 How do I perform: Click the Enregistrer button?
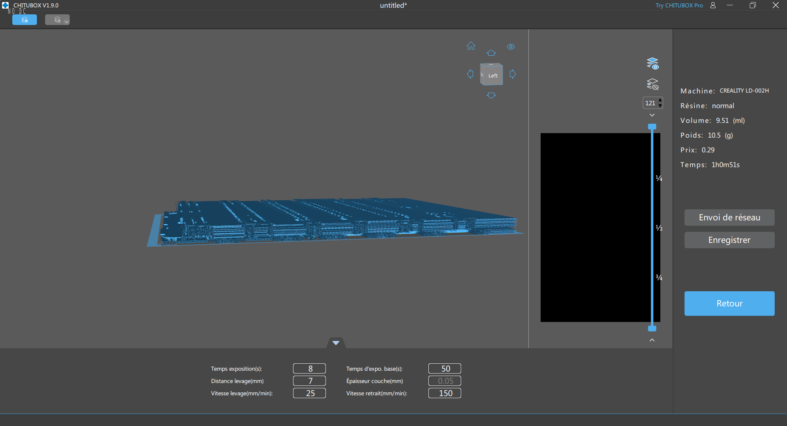730,240
